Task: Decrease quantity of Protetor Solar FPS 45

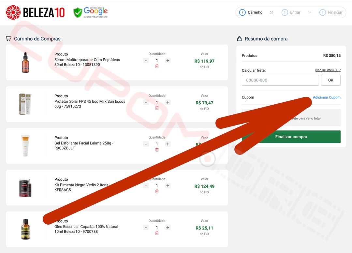Action: 146,102
